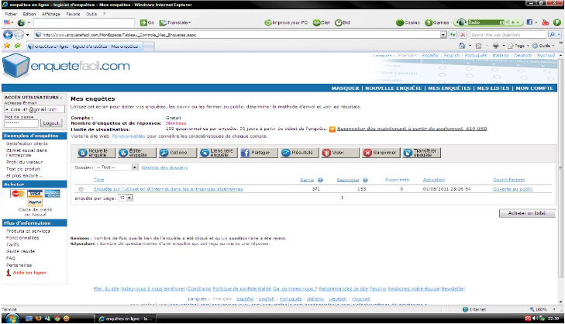Sort by Activation column header
Screen dimensions: 565x324
coord(433,180)
